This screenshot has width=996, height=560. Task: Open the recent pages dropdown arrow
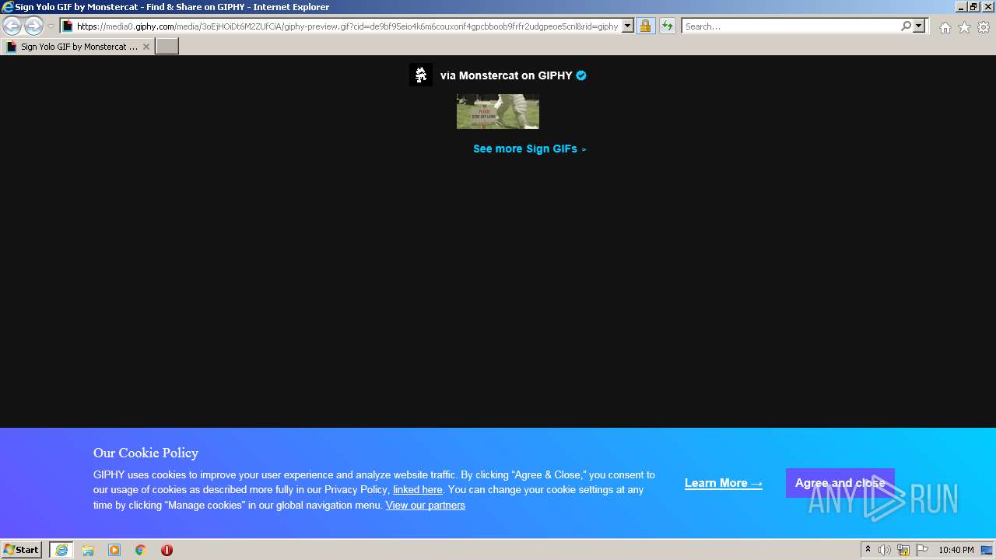point(51,26)
